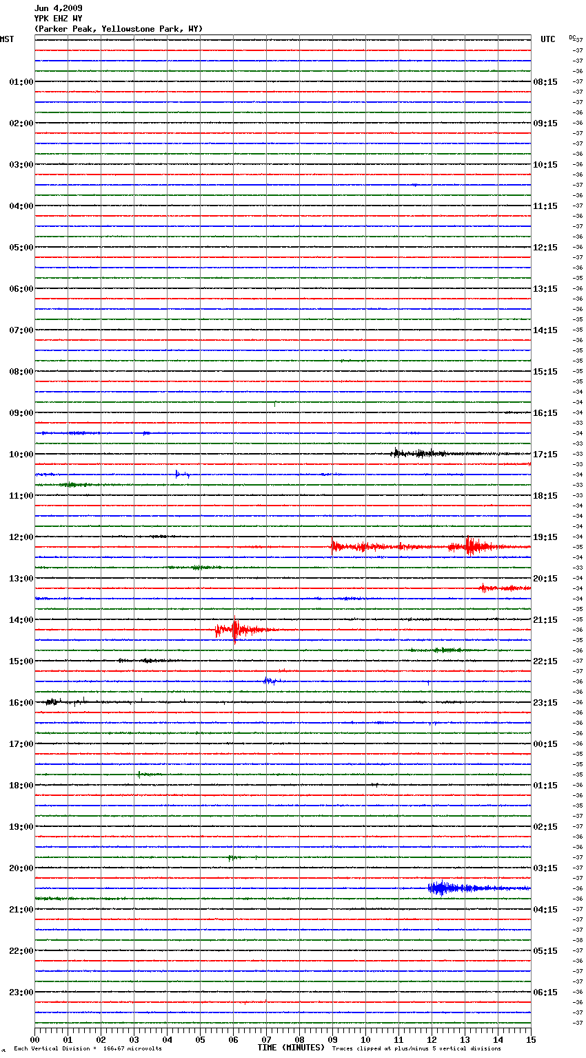Select the red signal at end of 13:15 trace
This screenshot has height=1058, width=586.
[x=505, y=588]
